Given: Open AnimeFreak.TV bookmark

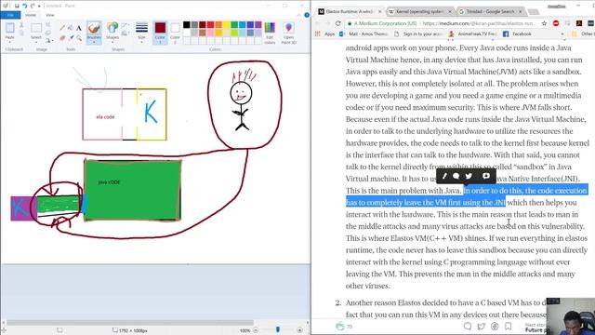Looking at the screenshot, I should pos(472,33).
